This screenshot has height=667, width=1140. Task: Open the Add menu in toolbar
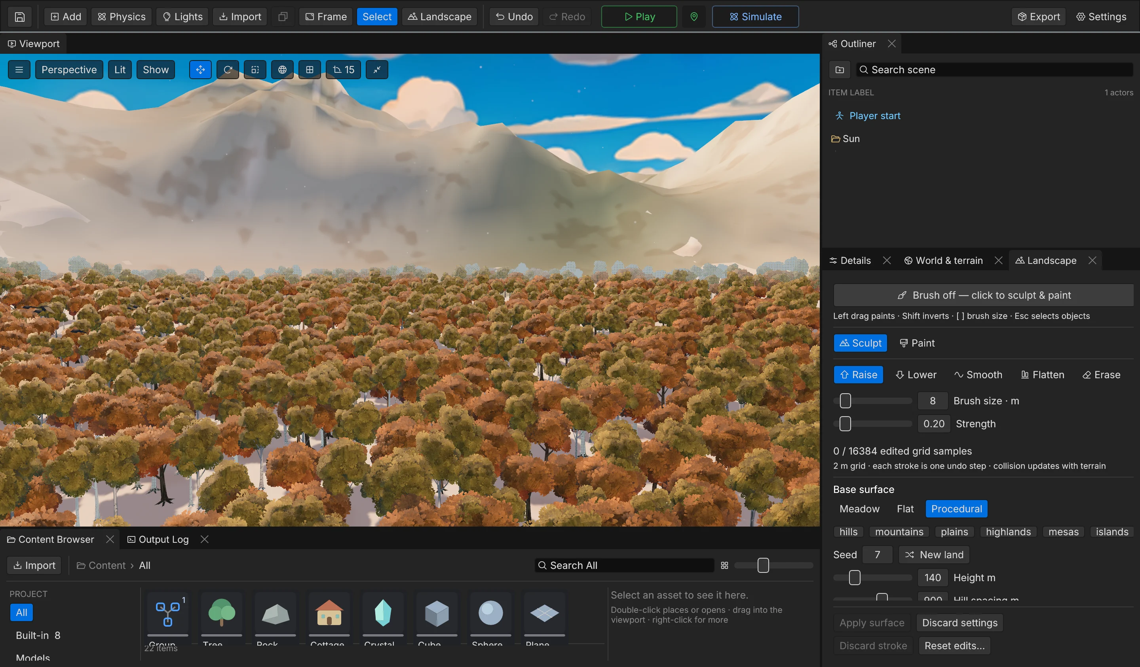pyautogui.click(x=66, y=17)
